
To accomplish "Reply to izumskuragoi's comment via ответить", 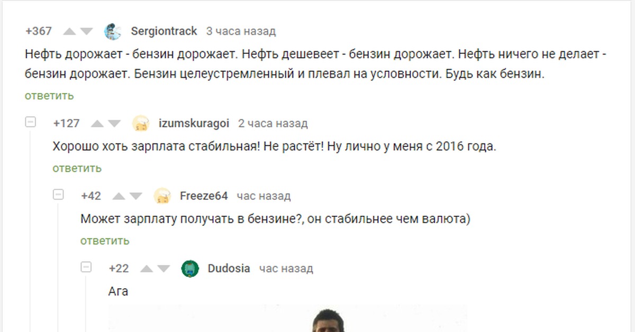I will tap(77, 168).
